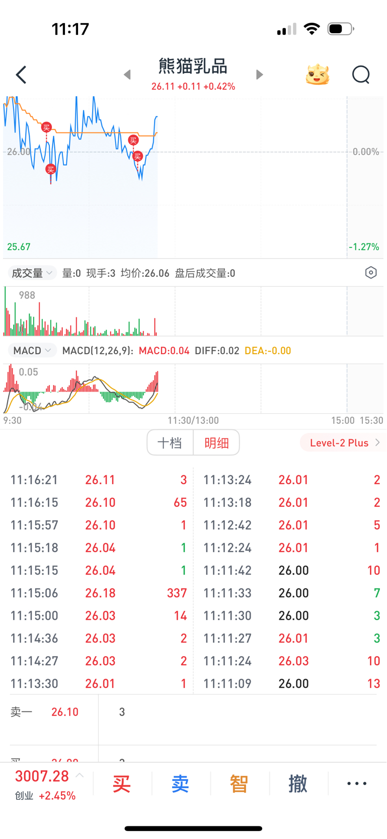Select the 11:12:42 trade row
387x839 pixels.
[291, 525]
